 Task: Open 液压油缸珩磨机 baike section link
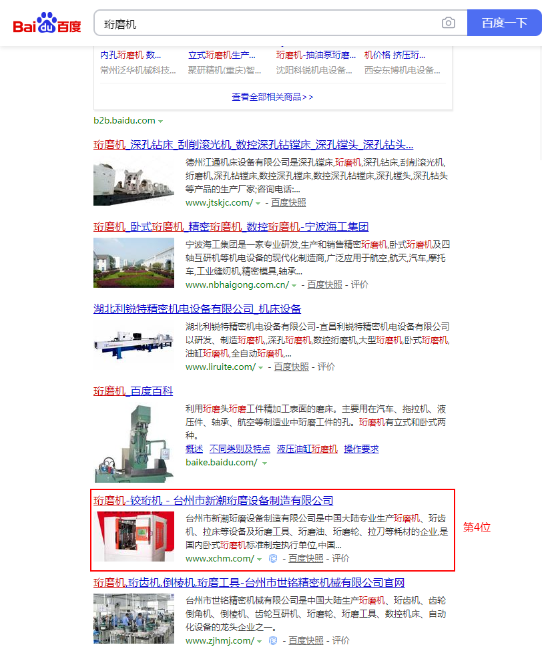(307, 449)
